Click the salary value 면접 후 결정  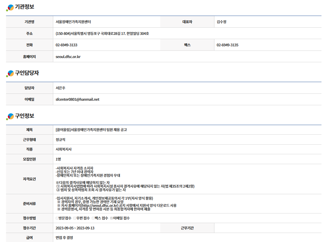click(x=64, y=238)
